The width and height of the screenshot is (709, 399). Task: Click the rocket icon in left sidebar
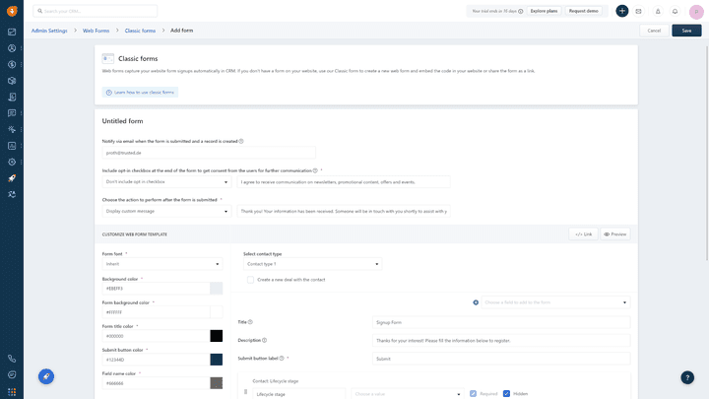coord(12,177)
